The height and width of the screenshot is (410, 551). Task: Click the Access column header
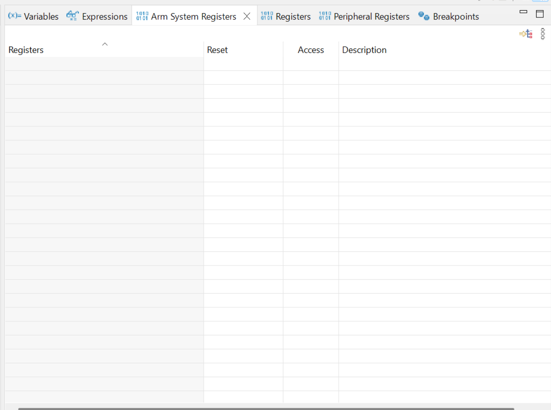tap(311, 50)
